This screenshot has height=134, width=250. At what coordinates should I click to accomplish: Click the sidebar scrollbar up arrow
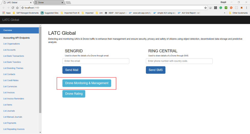[40, 26]
